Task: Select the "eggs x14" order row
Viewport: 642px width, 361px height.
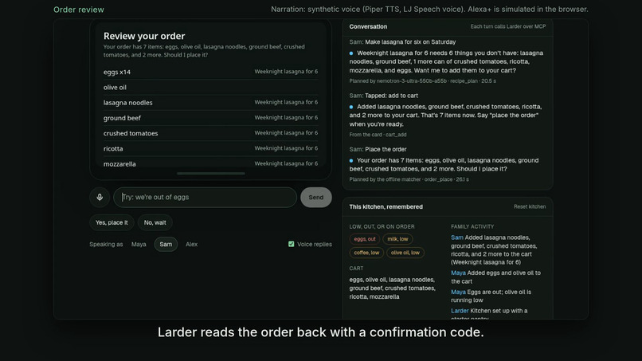Action: pyautogui.click(x=210, y=72)
